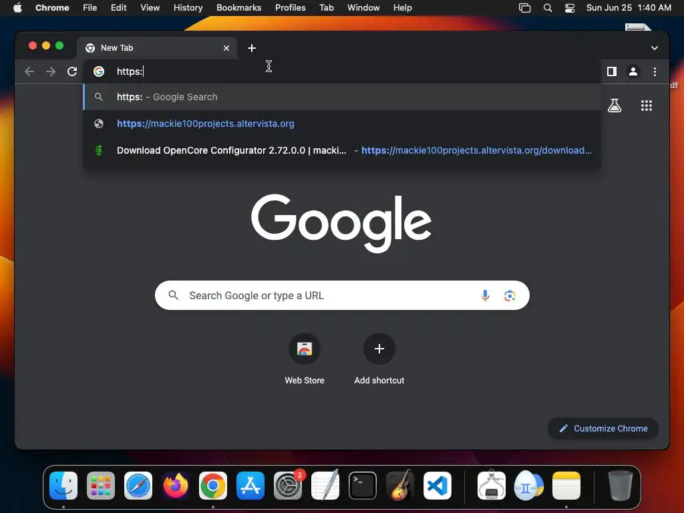Select the mackie100projects.altervista.org suggestion
Screen dimensions: 684x513
click(x=342, y=124)
